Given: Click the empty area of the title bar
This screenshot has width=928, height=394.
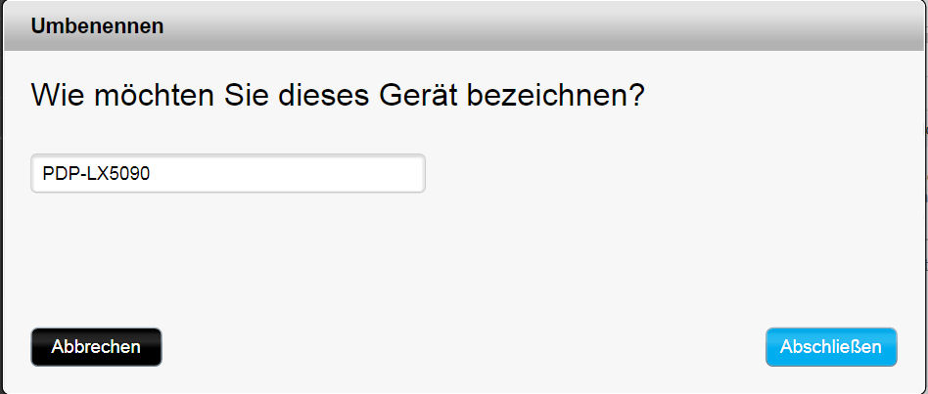Looking at the screenshot, I should tap(538, 26).
